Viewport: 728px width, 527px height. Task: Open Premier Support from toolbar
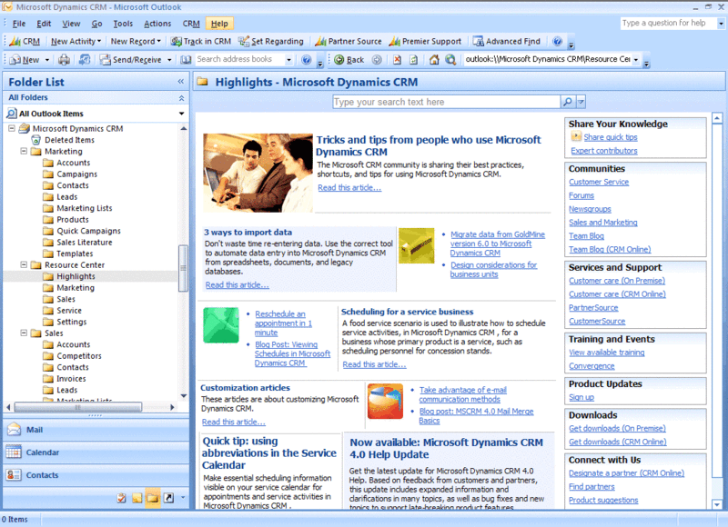coord(425,41)
